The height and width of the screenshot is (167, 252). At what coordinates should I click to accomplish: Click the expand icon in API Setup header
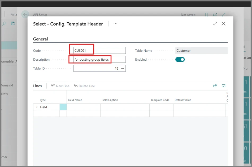click(x=223, y=15)
